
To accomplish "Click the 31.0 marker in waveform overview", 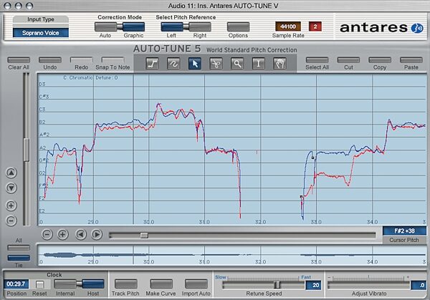I will coord(204,262).
